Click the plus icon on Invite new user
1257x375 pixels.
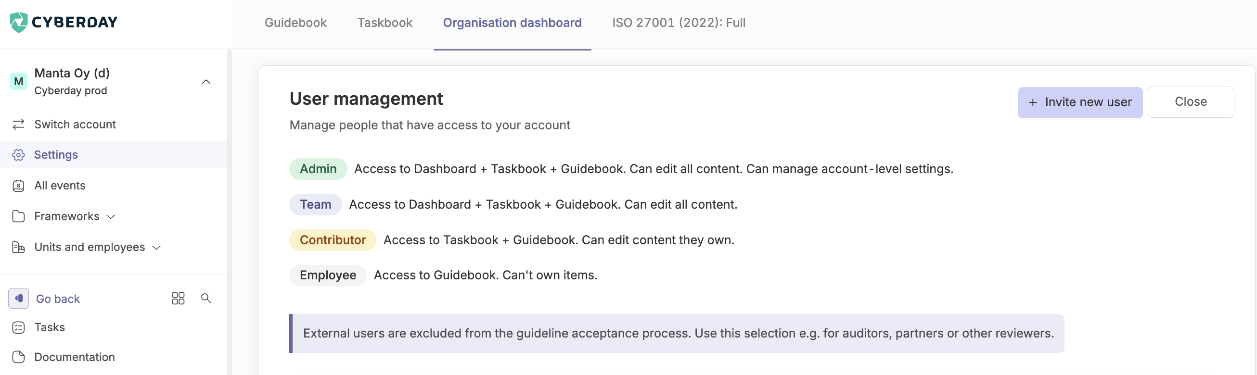pyautogui.click(x=1033, y=102)
